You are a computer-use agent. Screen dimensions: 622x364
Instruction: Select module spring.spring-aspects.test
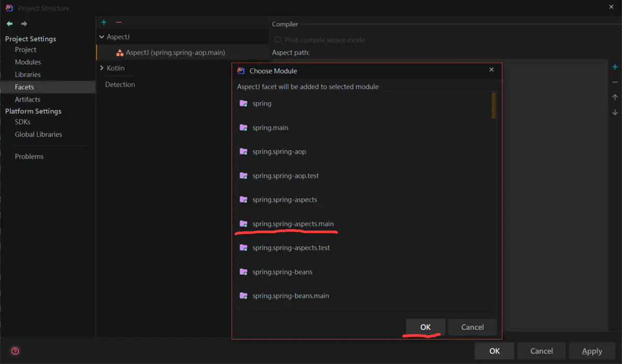tap(363, 247)
